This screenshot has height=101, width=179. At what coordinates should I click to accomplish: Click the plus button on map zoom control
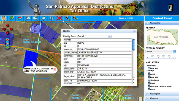[7, 47]
